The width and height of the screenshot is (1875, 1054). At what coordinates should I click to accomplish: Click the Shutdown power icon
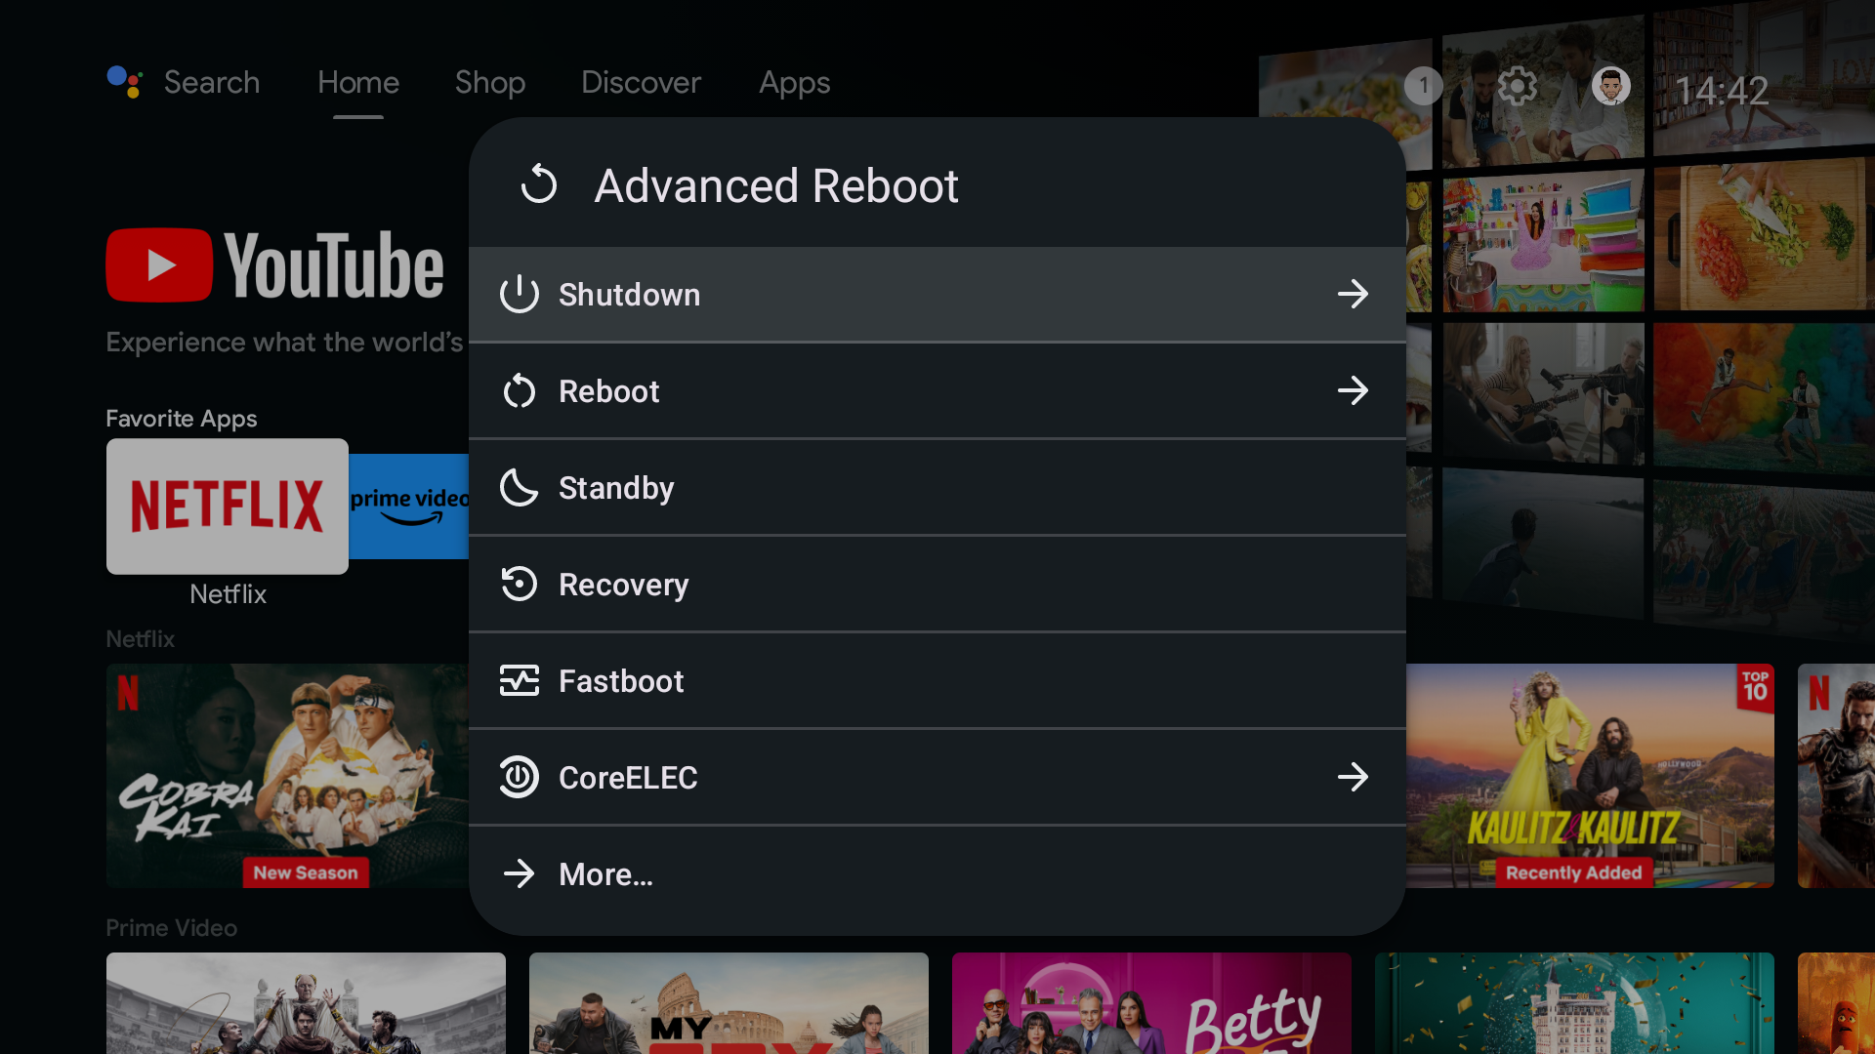(x=520, y=294)
